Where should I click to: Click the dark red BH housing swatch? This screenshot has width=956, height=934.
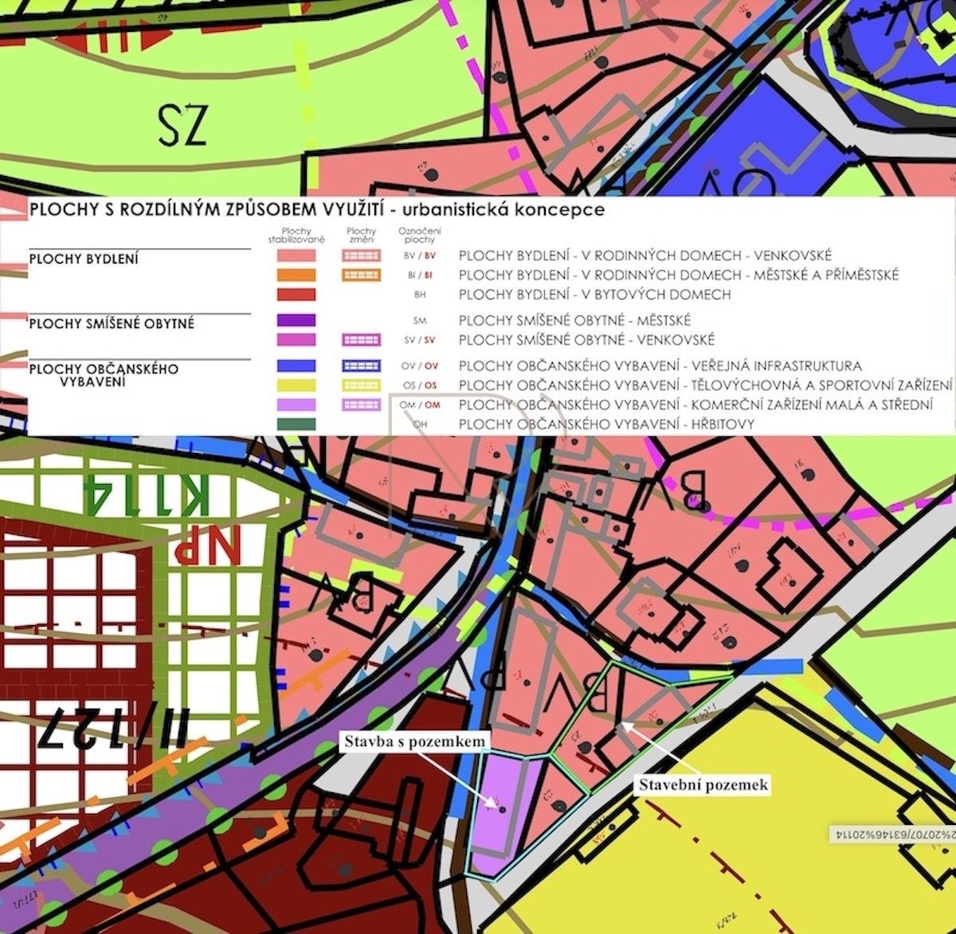pyautogui.click(x=295, y=295)
